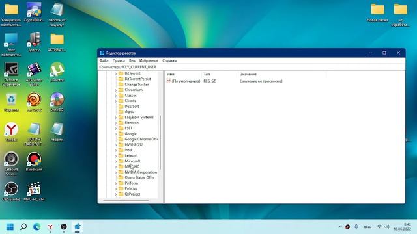417x234 pixels.
Task: Expand the EasyBoot Systems key
Action: point(116,117)
